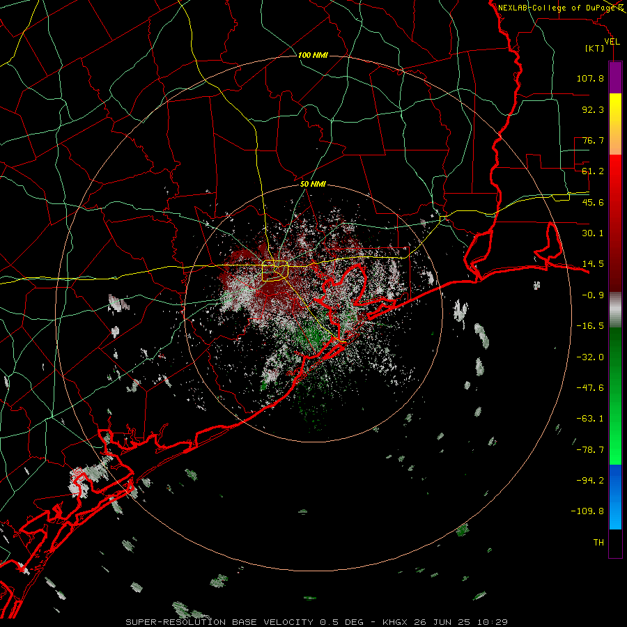Click the 100 NMI range ring label
The image size is (627, 627).
coord(313,55)
